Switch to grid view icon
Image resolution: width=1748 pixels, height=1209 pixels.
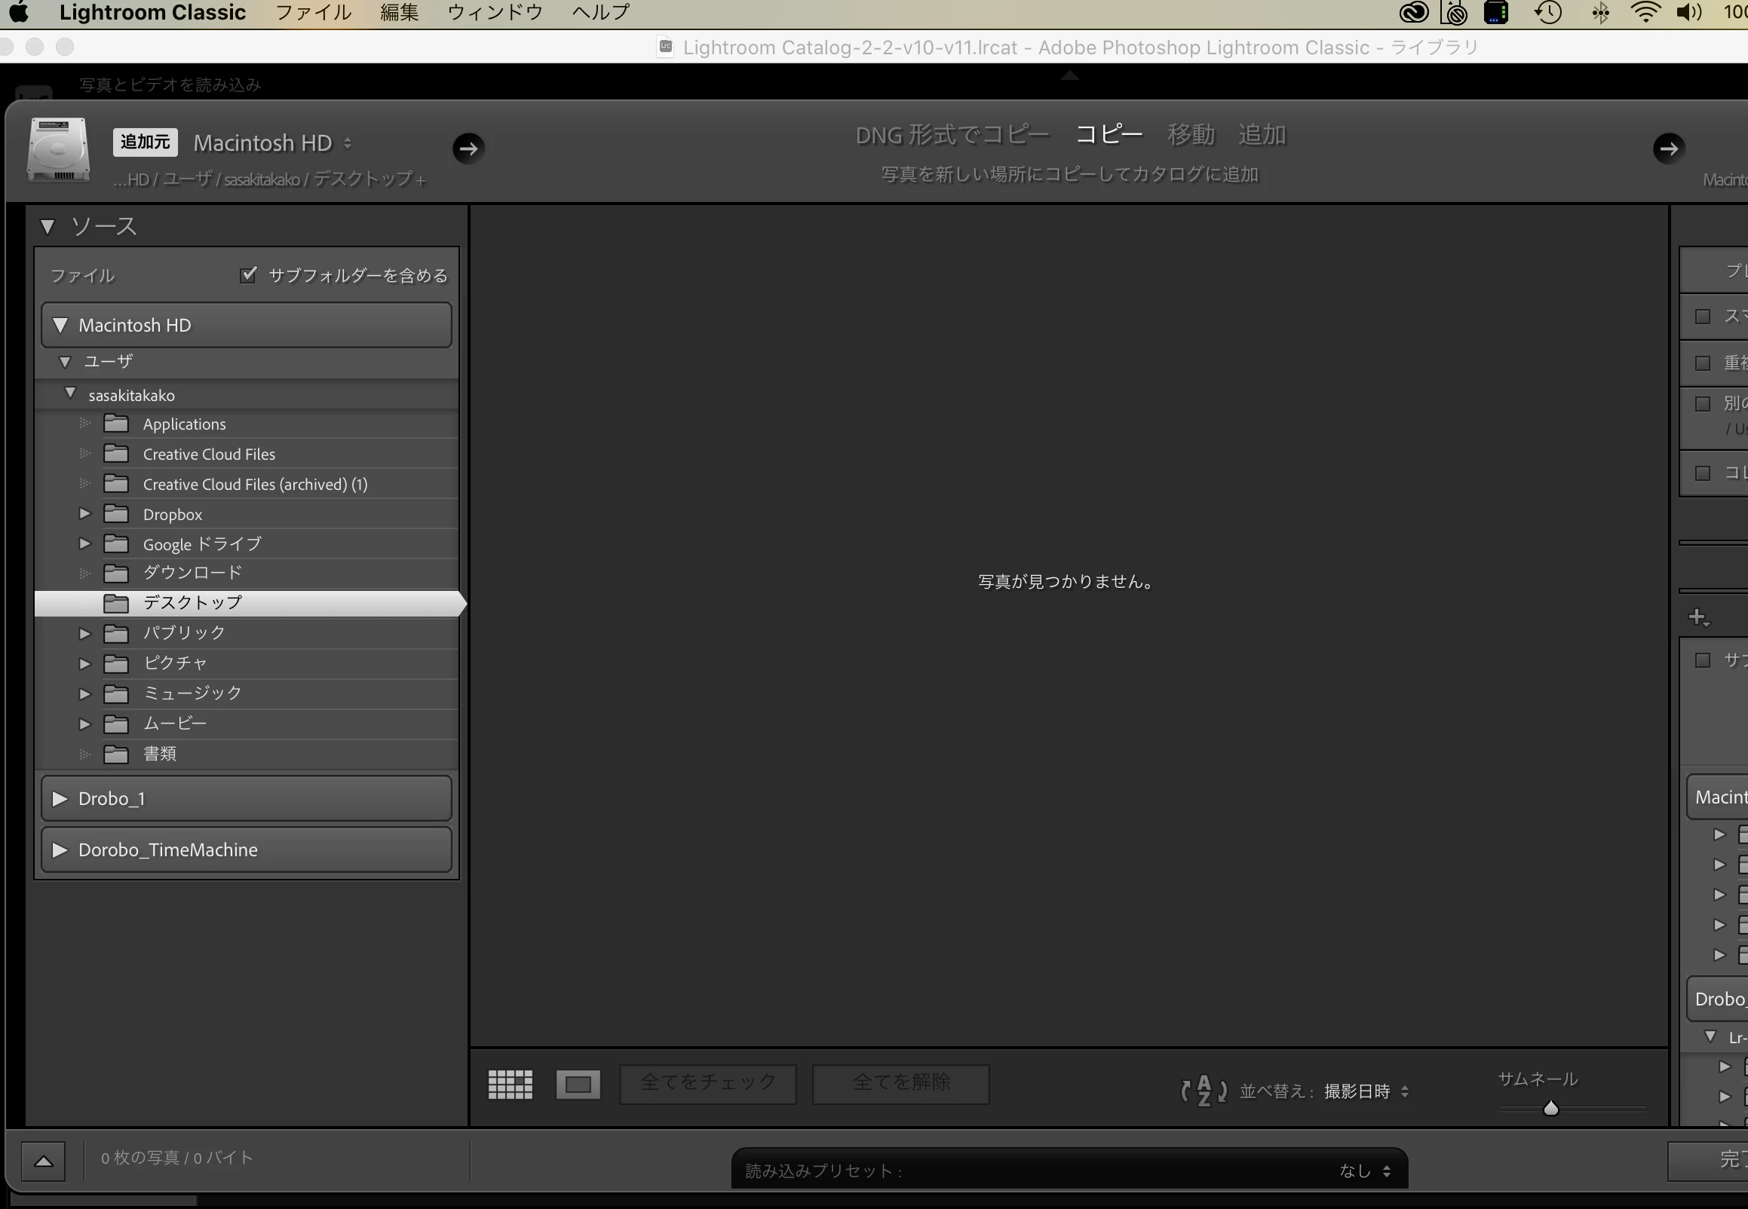pyautogui.click(x=510, y=1084)
